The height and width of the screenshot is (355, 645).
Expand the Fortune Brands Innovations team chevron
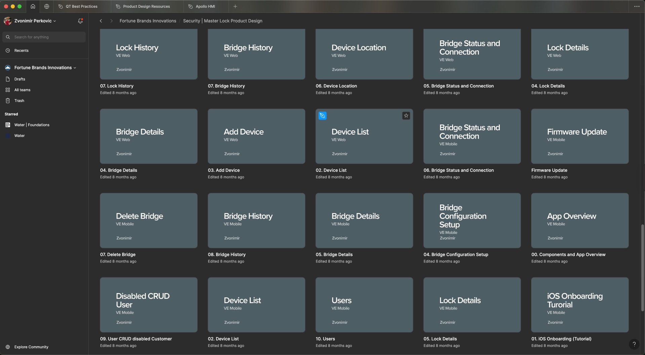tap(75, 68)
